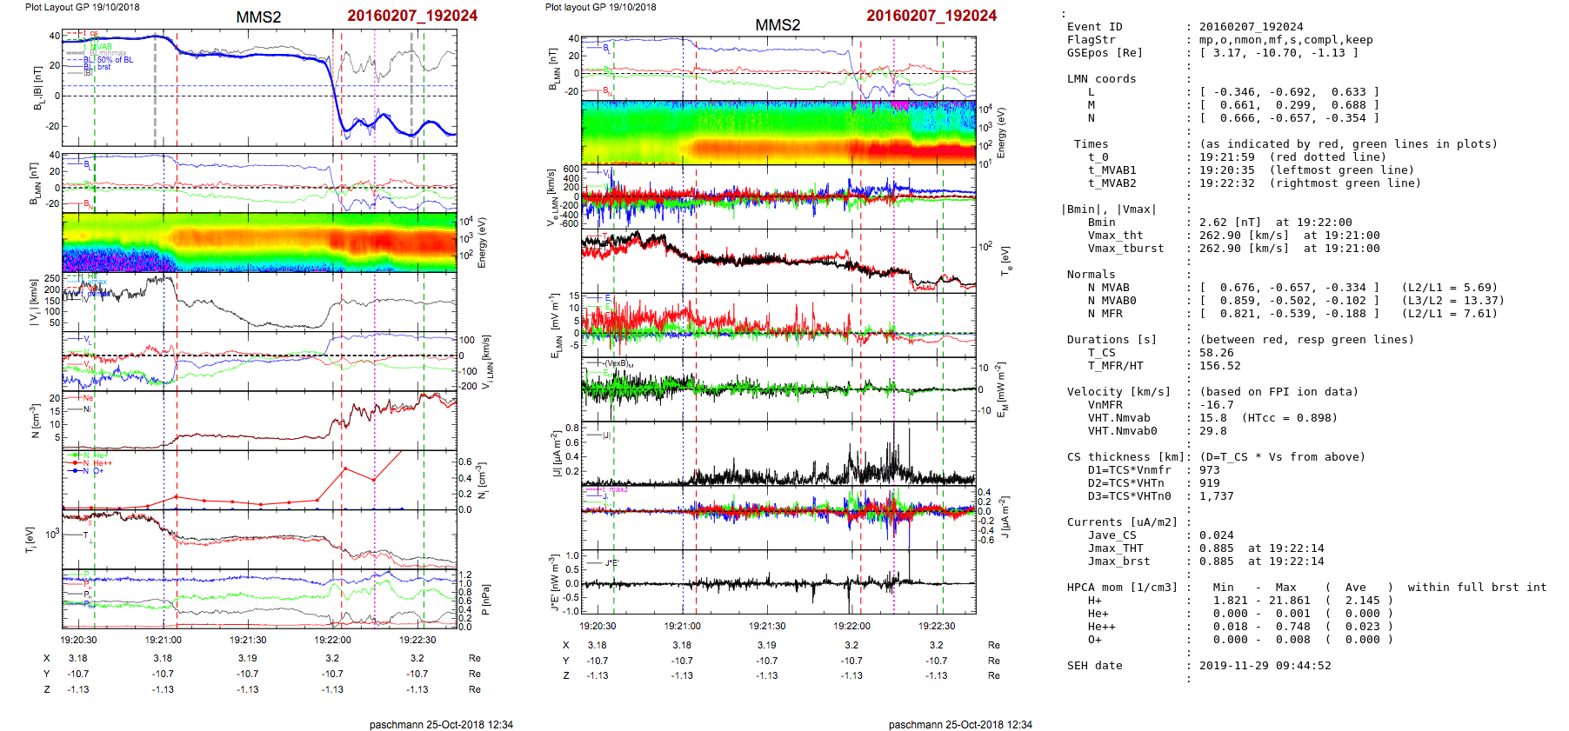This screenshot has width=1569, height=731.
Task: Click "Plot Layout GP 19/10/2018" header at top left
Action: pos(82,7)
